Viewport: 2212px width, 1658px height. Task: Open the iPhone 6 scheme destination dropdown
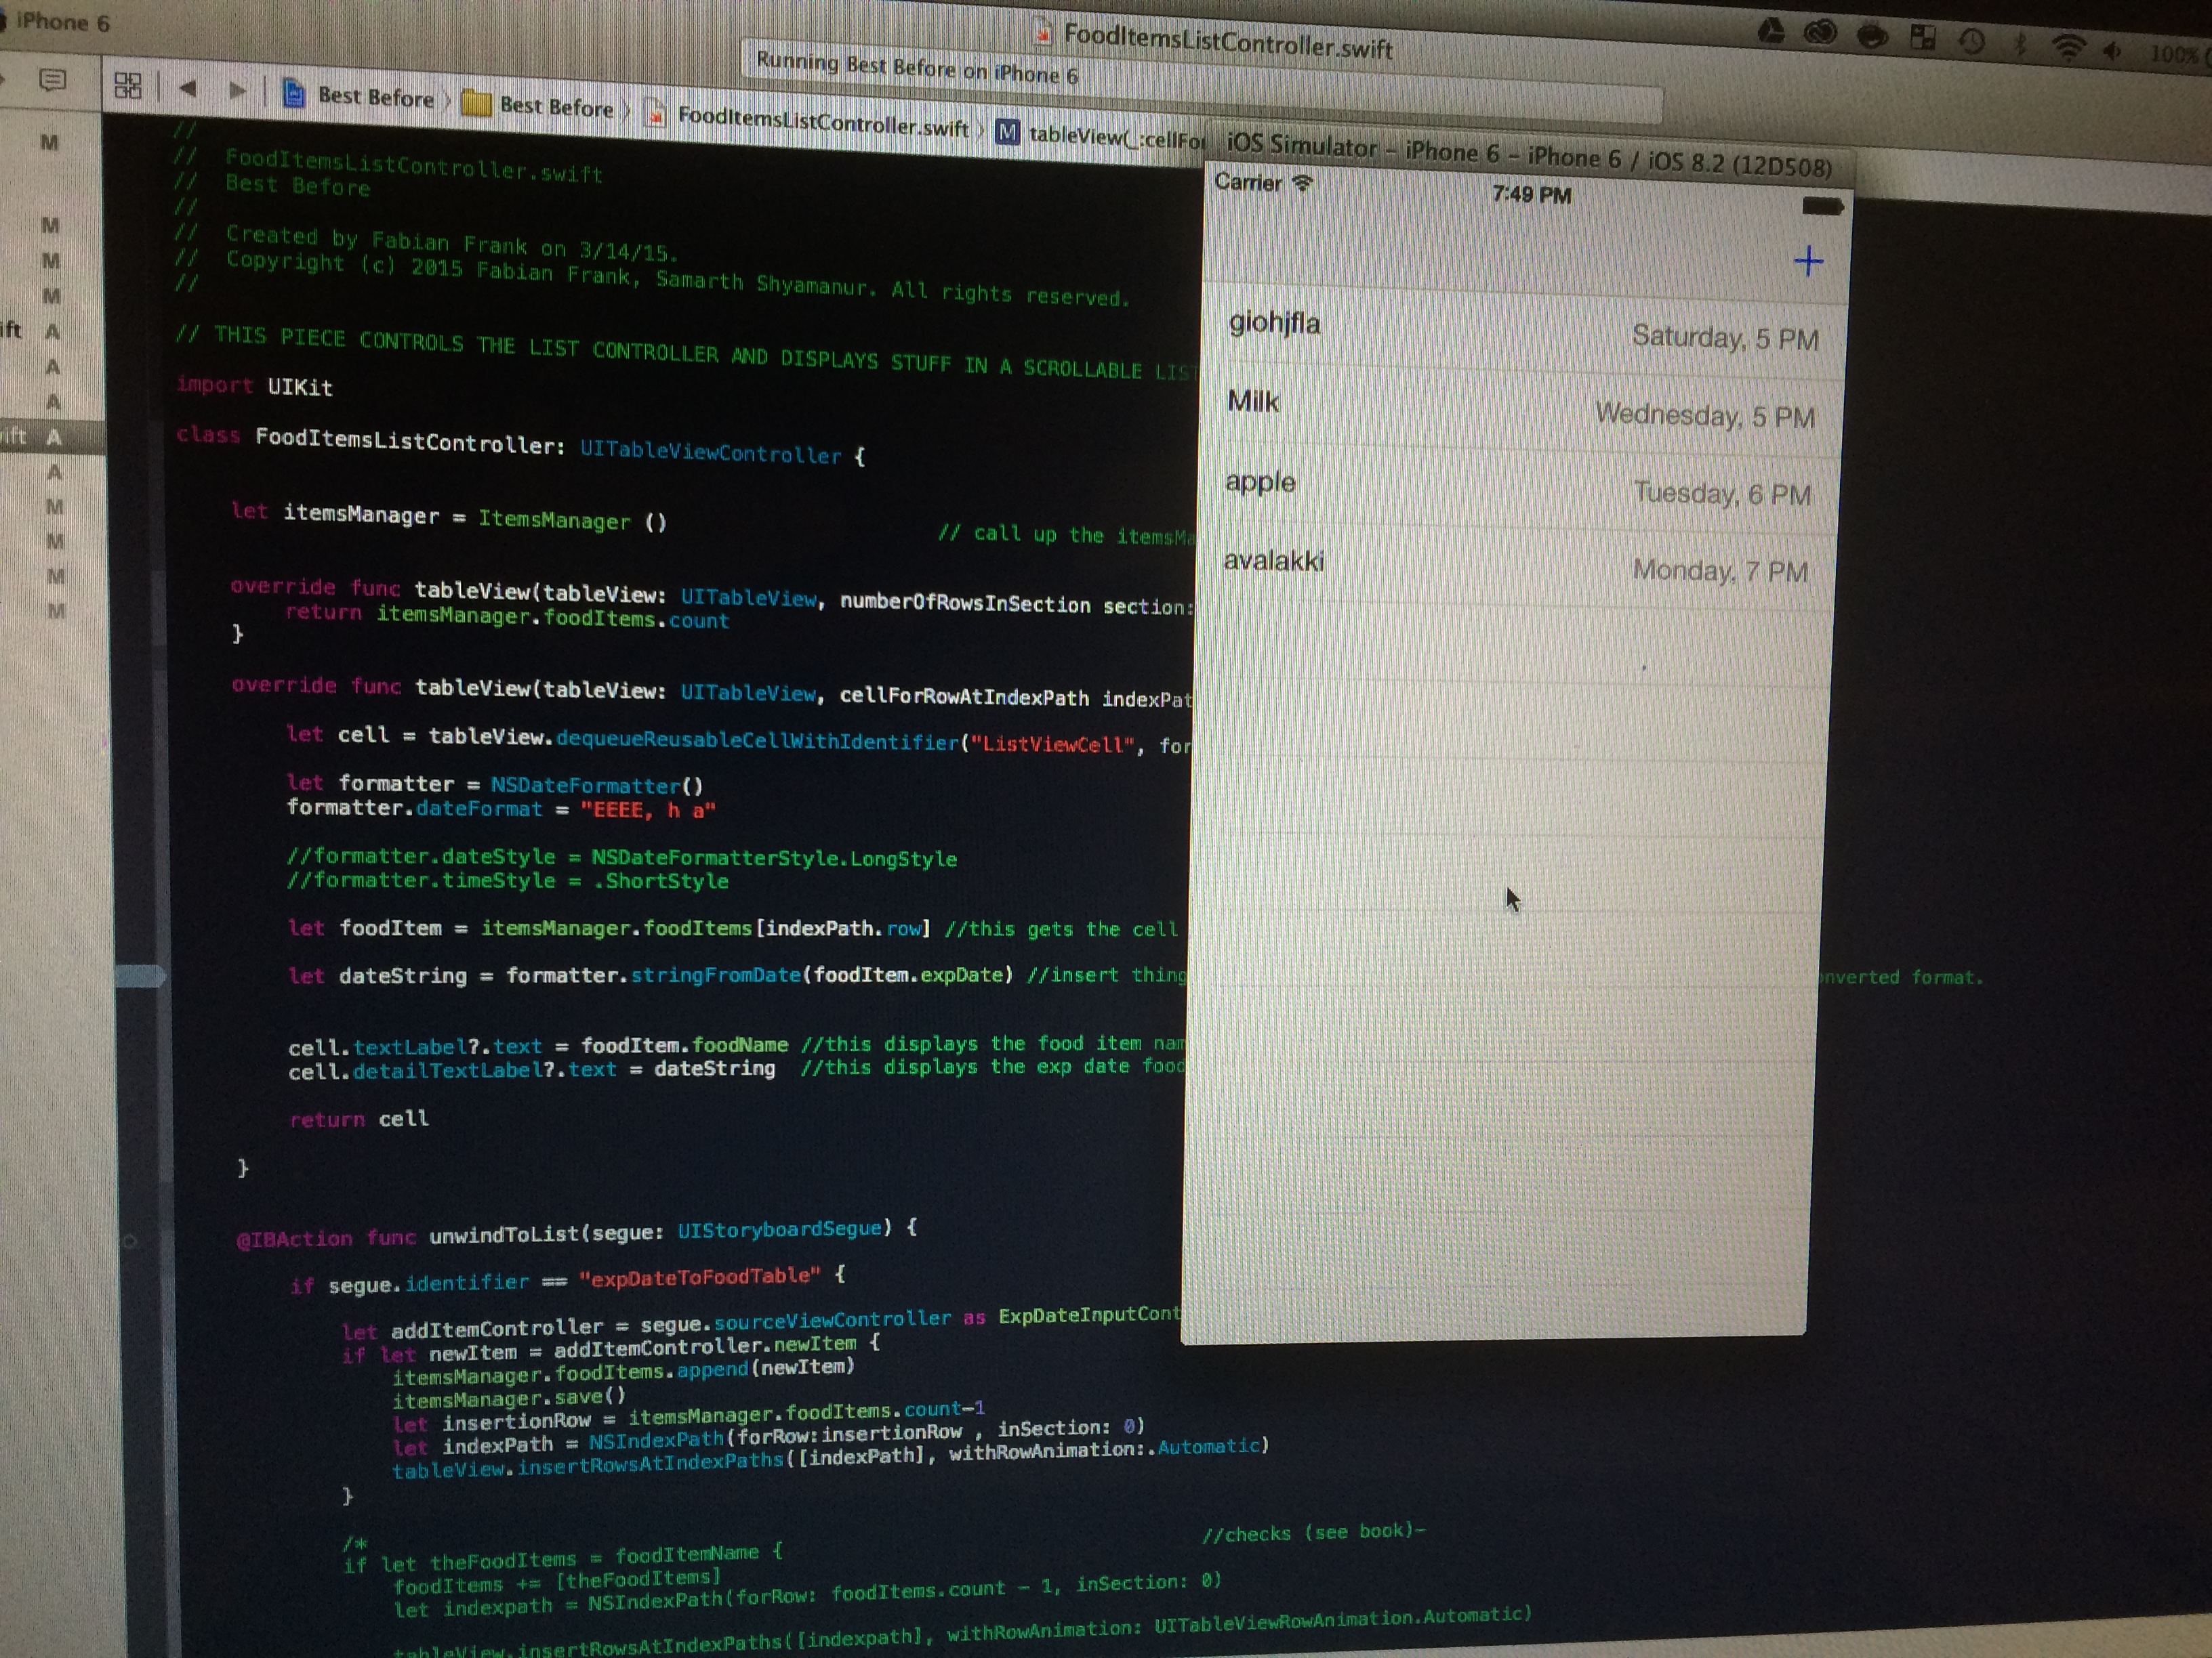point(62,22)
